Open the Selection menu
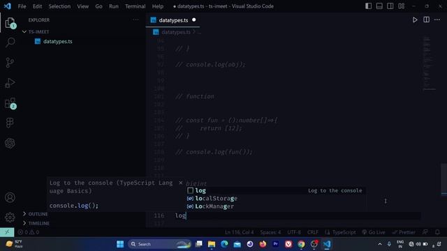447x251 pixels. (x=59, y=6)
